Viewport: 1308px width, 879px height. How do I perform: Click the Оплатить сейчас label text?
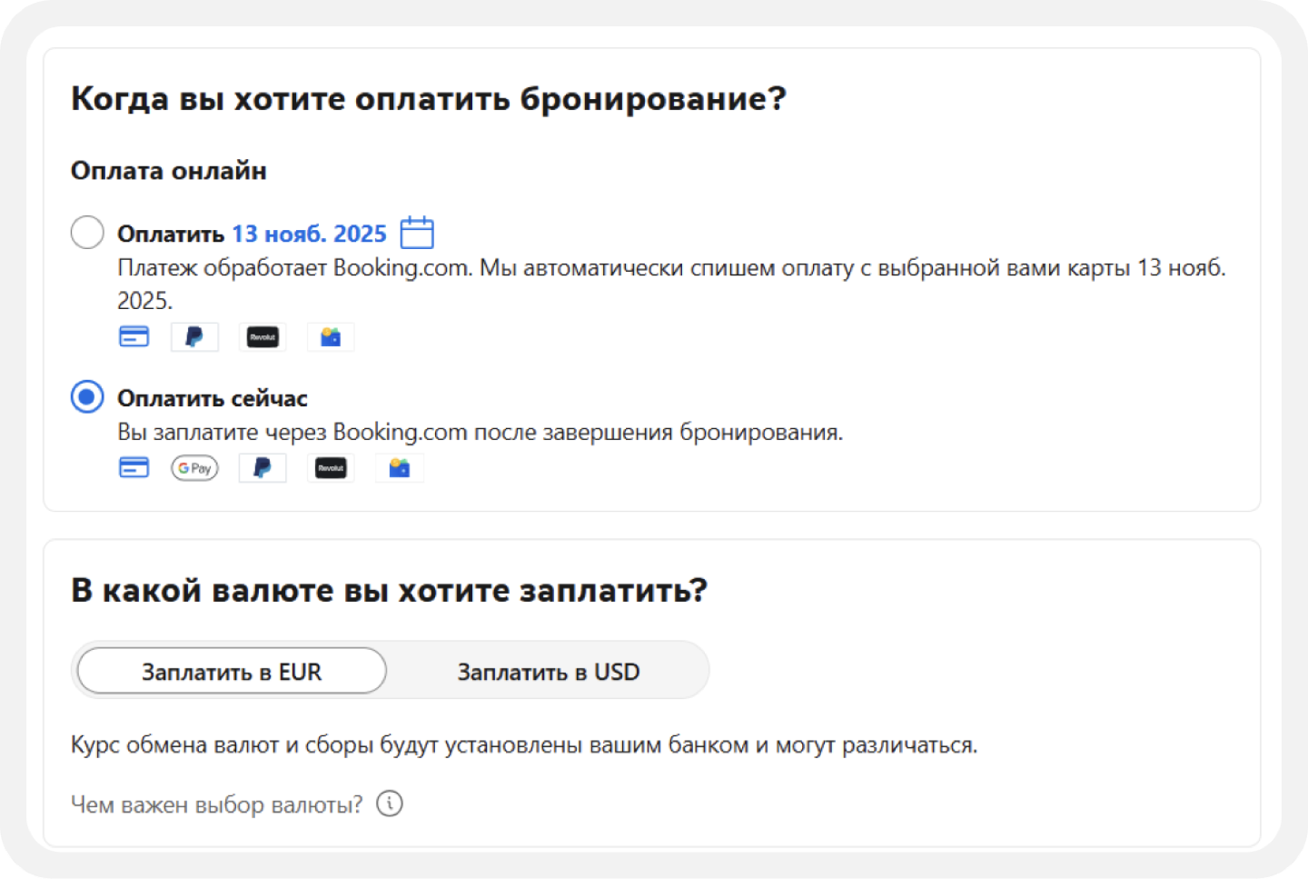tap(213, 398)
